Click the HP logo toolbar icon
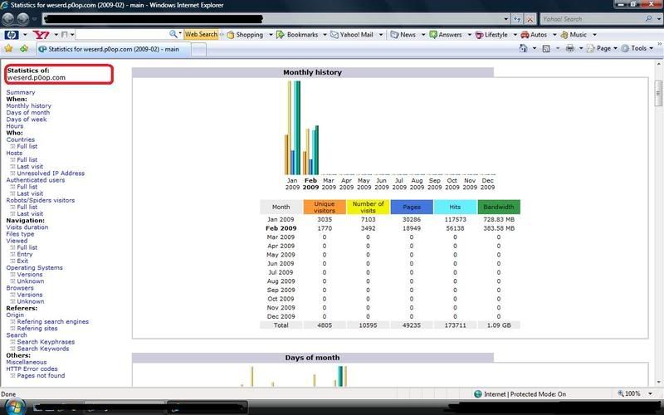Image resolution: width=664 pixels, height=415 pixels. [x=12, y=35]
